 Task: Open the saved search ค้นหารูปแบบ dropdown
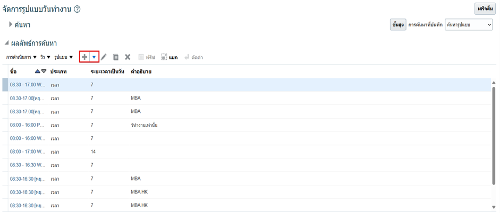(x=469, y=24)
